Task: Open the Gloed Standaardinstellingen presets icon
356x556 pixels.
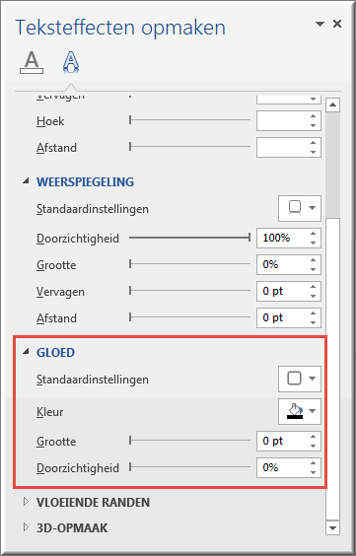Action: [300, 380]
